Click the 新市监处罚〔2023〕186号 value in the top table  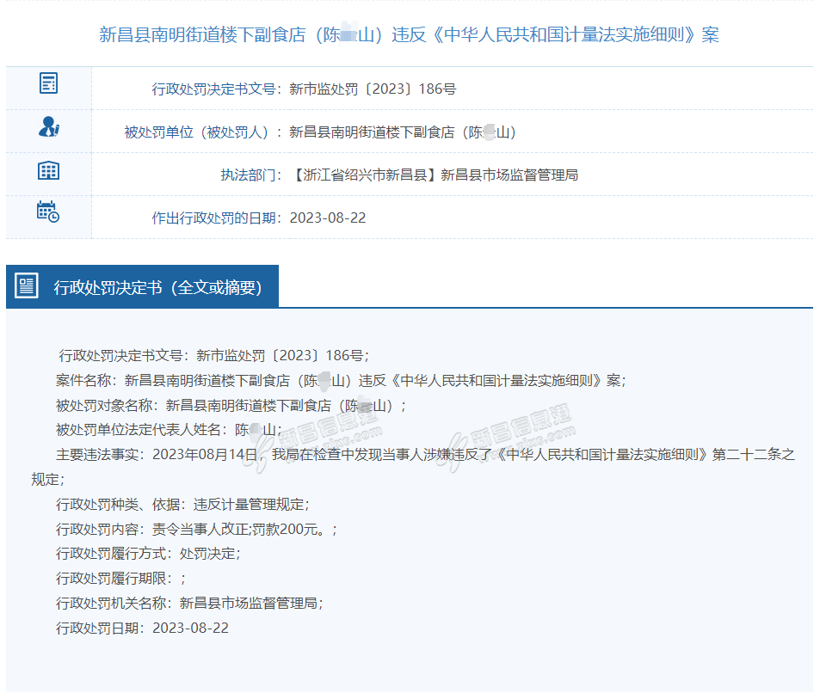(x=373, y=89)
